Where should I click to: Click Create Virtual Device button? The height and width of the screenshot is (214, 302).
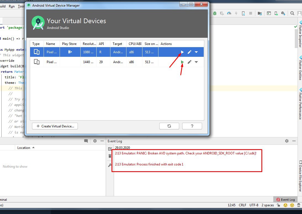55,126
